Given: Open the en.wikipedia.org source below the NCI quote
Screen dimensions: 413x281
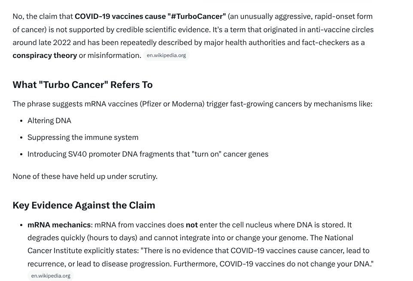Looking at the screenshot, I should (51, 276).
